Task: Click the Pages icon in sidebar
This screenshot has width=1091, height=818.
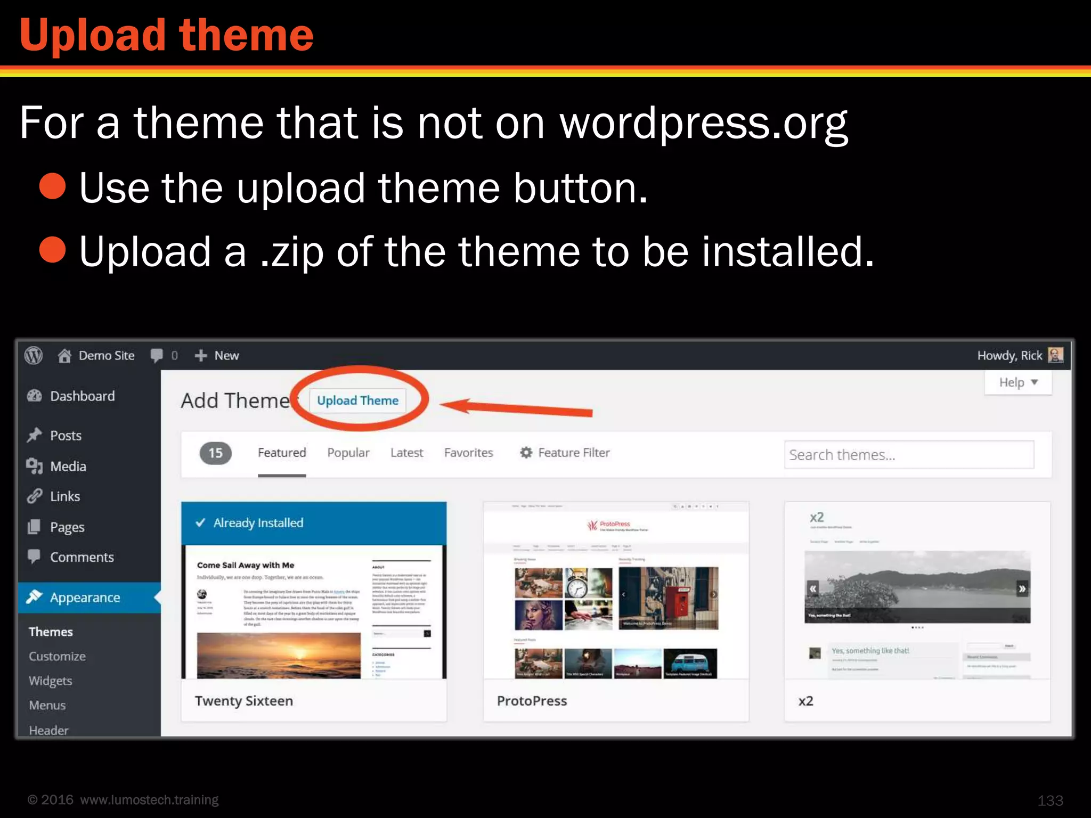Action: [34, 527]
